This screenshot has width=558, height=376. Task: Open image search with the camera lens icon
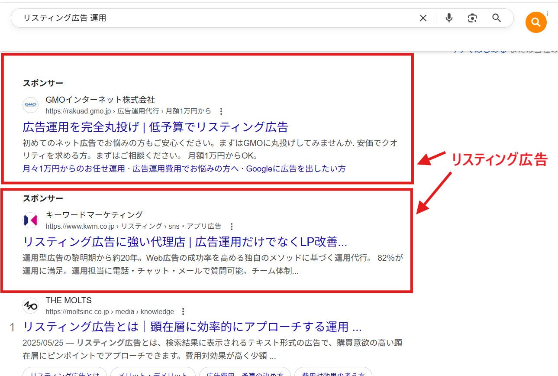point(472,18)
